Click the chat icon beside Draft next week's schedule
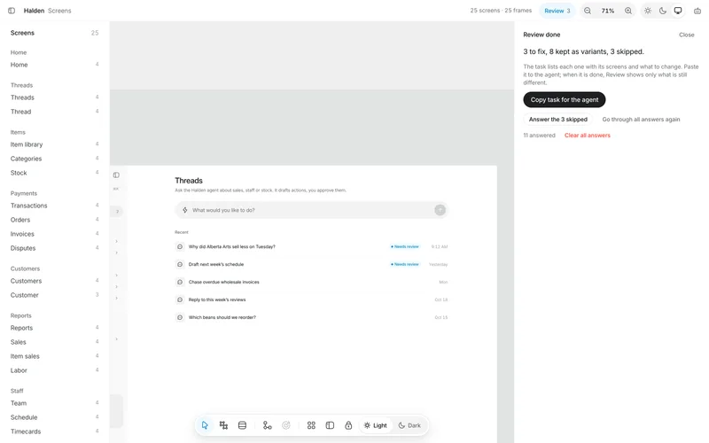 (x=180, y=264)
